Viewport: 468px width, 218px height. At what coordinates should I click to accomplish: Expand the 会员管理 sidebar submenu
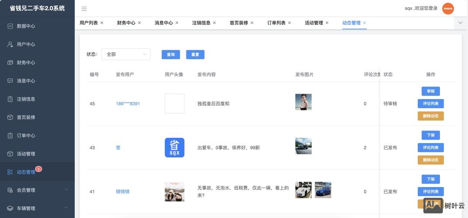[x=66, y=190]
